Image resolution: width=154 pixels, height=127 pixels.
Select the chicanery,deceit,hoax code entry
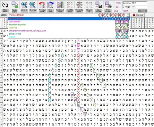pyautogui.click(x=69, y=31)
